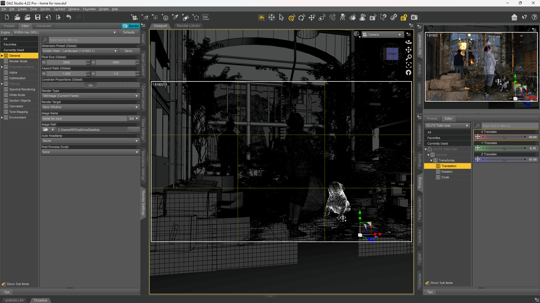Activate the Universal tool
The image size is (540, 303).
point(292,17)
